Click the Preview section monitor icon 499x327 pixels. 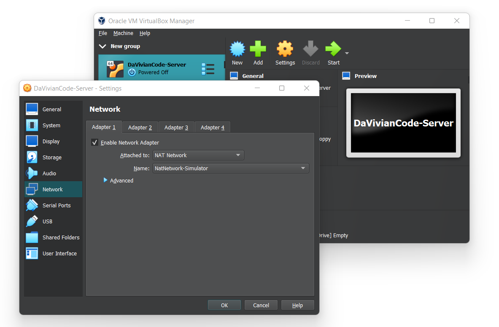click(x=346, y=75)
